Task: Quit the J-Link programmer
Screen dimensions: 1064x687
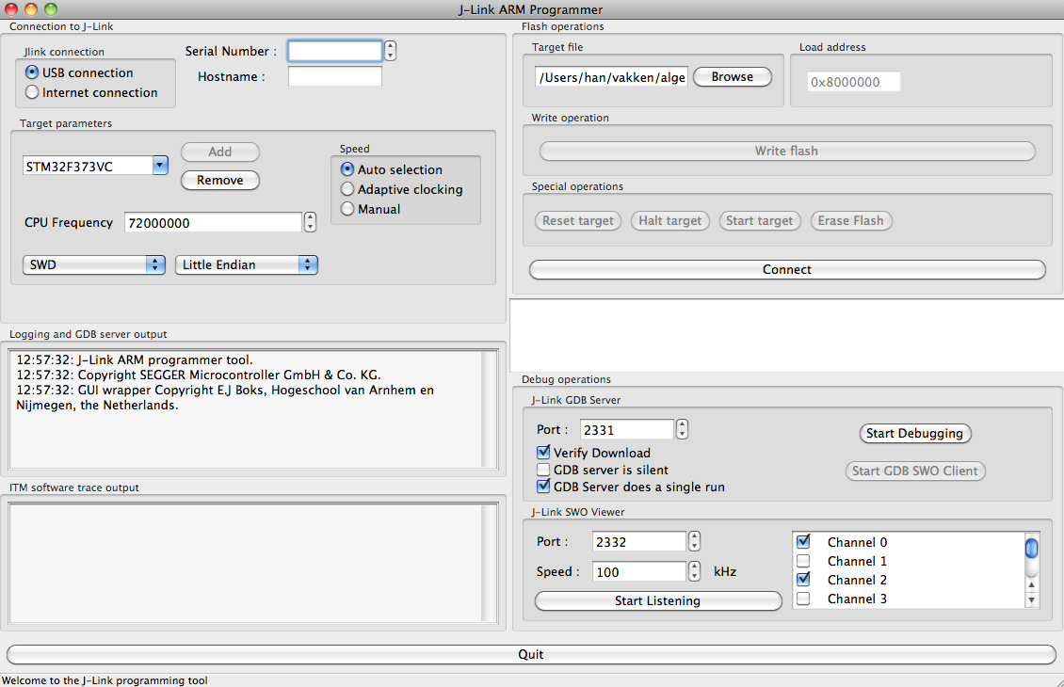Action: tap(531, 654)
